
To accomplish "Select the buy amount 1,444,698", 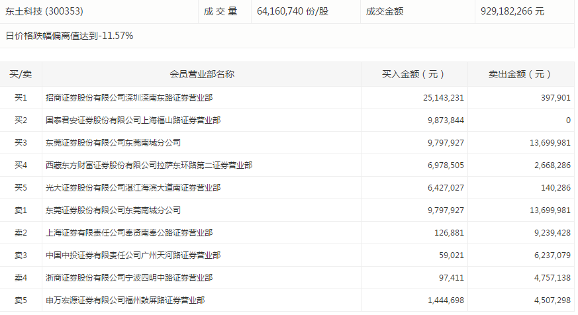I will [x=446, y=300].
